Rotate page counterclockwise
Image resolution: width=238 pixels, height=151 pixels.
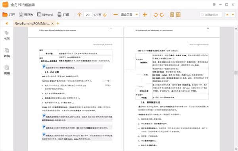[x=155, y=15]
